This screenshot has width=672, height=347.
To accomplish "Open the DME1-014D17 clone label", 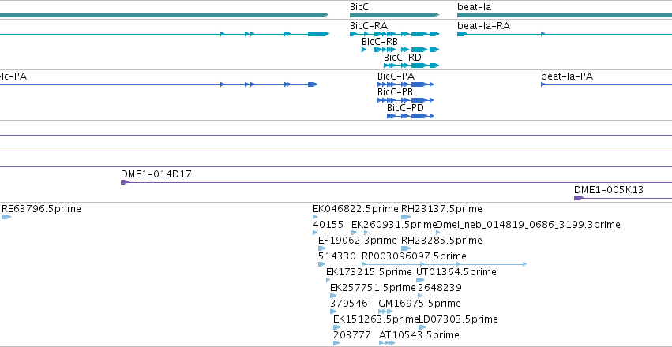I will tap(156, 174).
